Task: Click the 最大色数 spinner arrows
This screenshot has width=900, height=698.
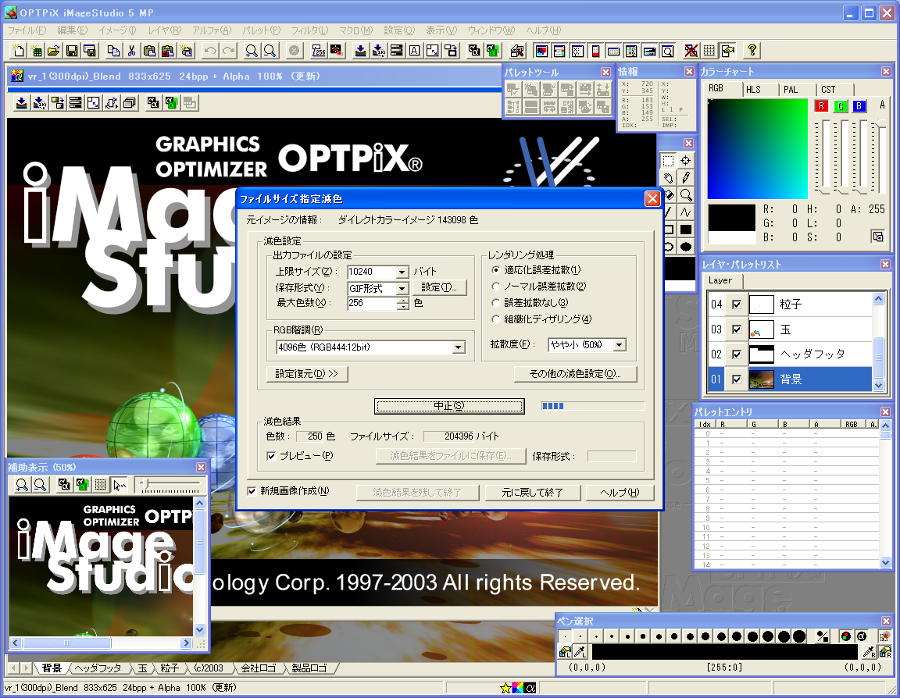Action: click(x=403, y=304)
